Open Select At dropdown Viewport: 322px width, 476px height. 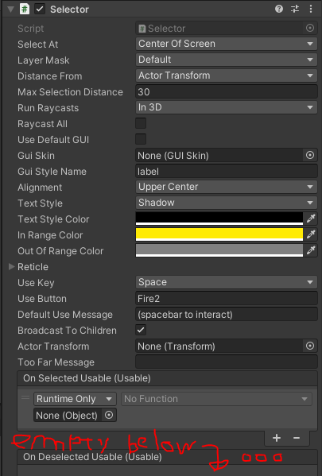click(x=227, y=44)
